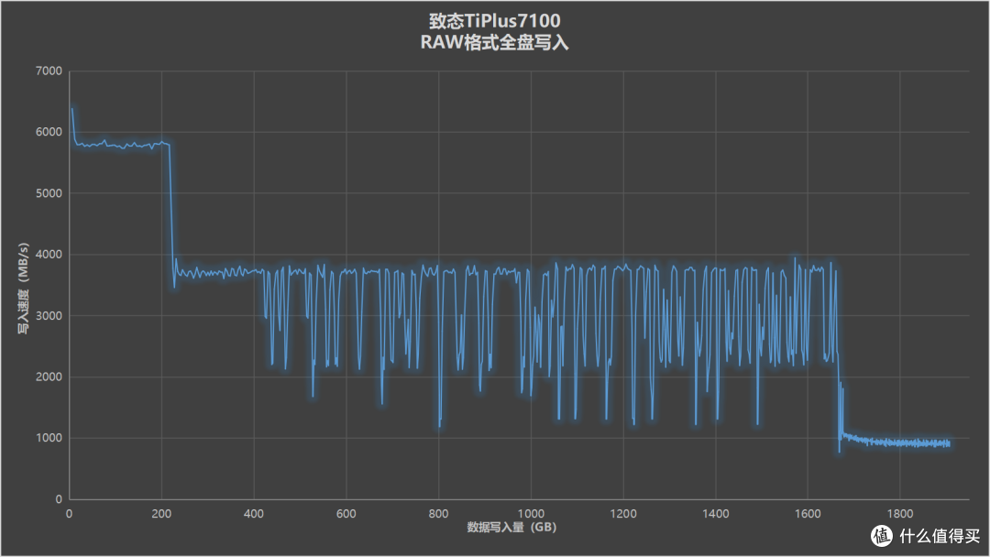Viewport: 990px width, 557px height.
Task: Click the chart title 致态TiPlus7100
Action: 494,21
